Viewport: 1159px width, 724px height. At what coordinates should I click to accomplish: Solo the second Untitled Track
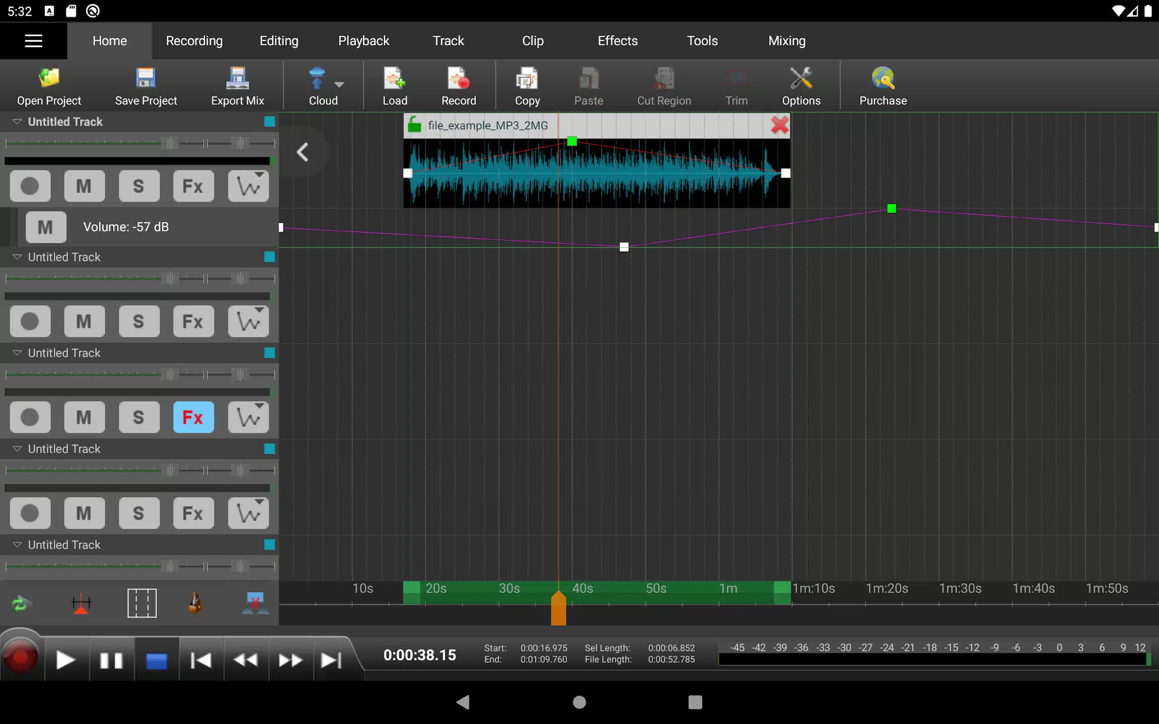tap(138, 321)
